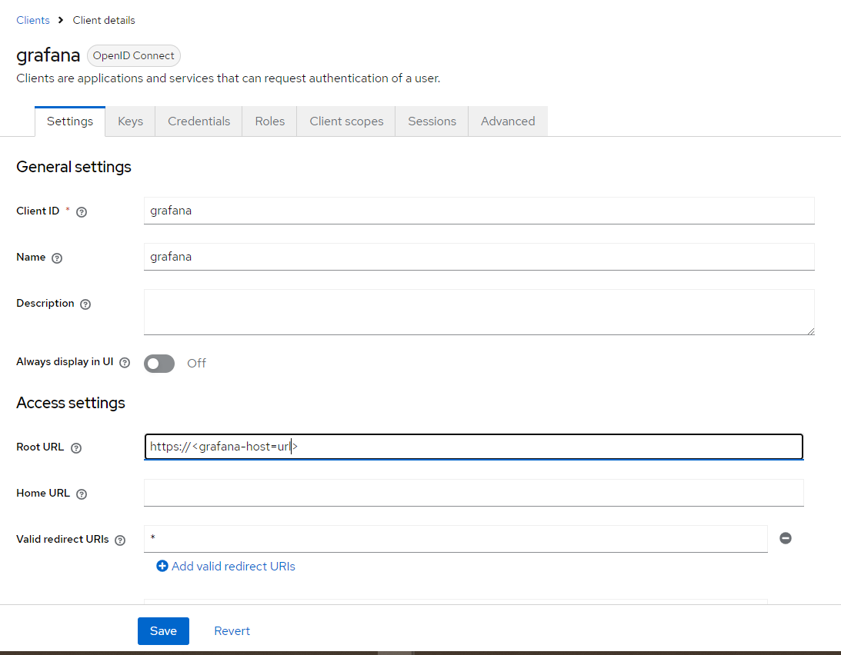
Task: Enable the Always display in UI switch
Action: tap(159, 364)
